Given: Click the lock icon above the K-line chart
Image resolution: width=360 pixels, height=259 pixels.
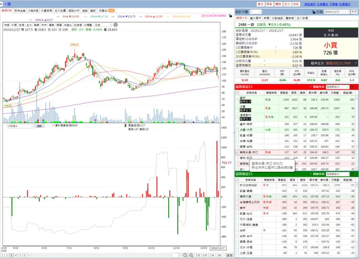Looking at the screenshot, I should click(230, 16).
